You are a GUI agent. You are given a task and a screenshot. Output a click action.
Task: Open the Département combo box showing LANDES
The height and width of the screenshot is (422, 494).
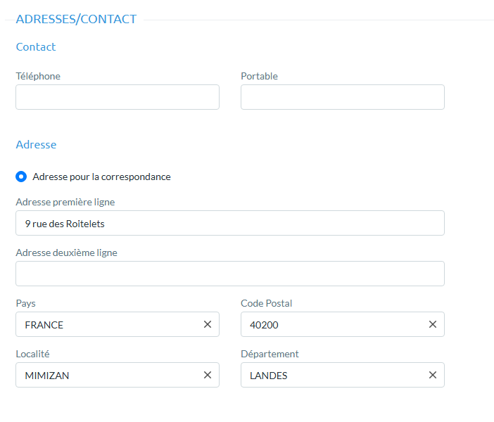click(331, 375)
